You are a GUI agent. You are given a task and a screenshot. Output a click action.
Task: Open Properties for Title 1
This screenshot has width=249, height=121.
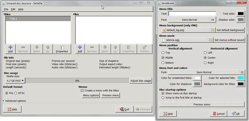pos(62,49)
